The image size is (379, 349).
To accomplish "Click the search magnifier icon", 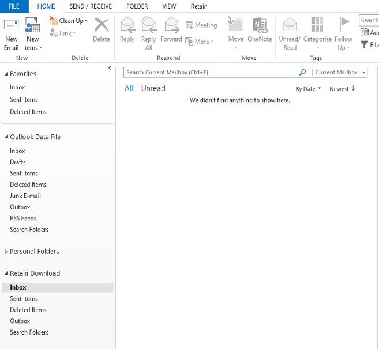I will (x=303, y=72).
